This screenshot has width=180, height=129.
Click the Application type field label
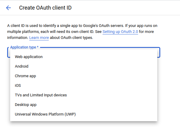23,47
